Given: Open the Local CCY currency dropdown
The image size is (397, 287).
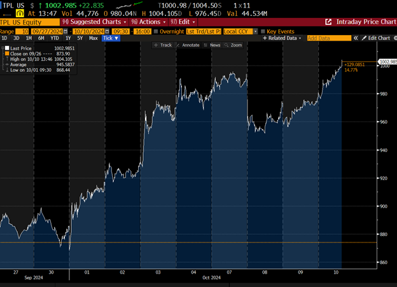Looking at the screenshot, I should click(255, 31).
